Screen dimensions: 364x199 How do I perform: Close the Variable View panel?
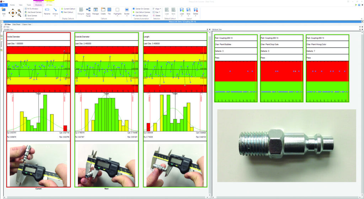[x=210, y=29]
